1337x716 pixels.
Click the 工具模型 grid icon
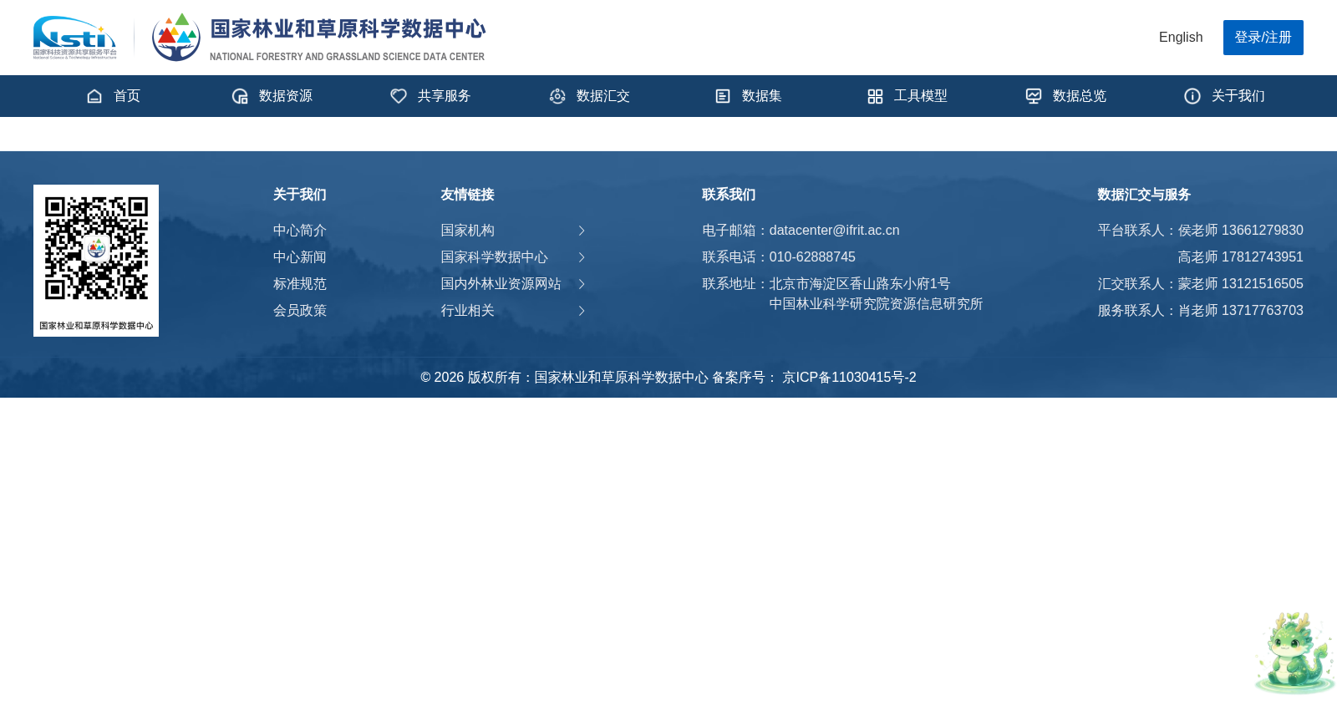click(875, 96)
